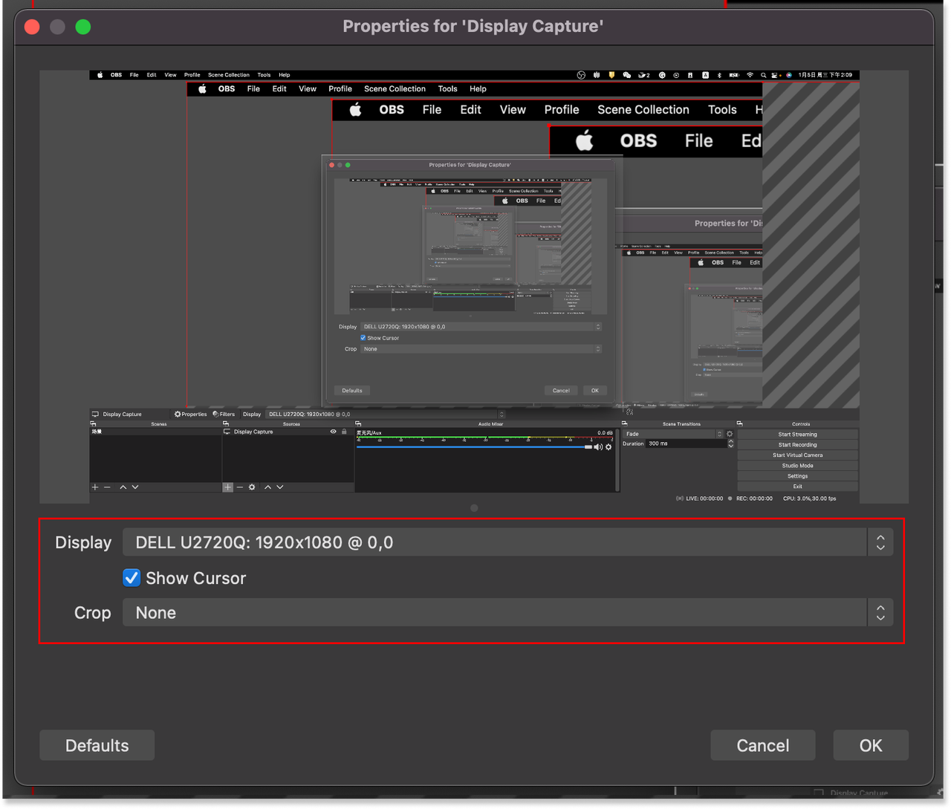Click the transition gear next to Fade
Viewport: 951px width, 809px height.
730,434
